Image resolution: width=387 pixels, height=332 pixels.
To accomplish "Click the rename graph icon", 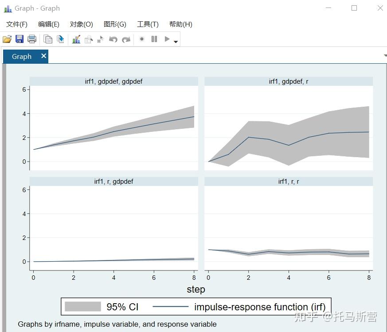I will (60, 39).
